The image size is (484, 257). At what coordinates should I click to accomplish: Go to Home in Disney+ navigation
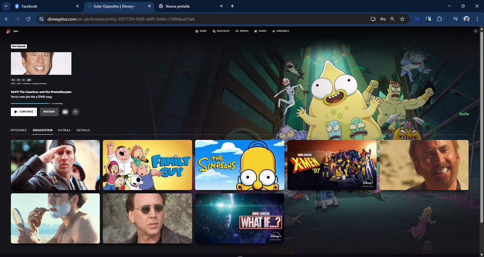click(201, 31)
